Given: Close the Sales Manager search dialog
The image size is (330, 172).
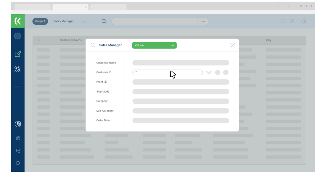Looking at the screenshot, I should (x=232, y=45).
